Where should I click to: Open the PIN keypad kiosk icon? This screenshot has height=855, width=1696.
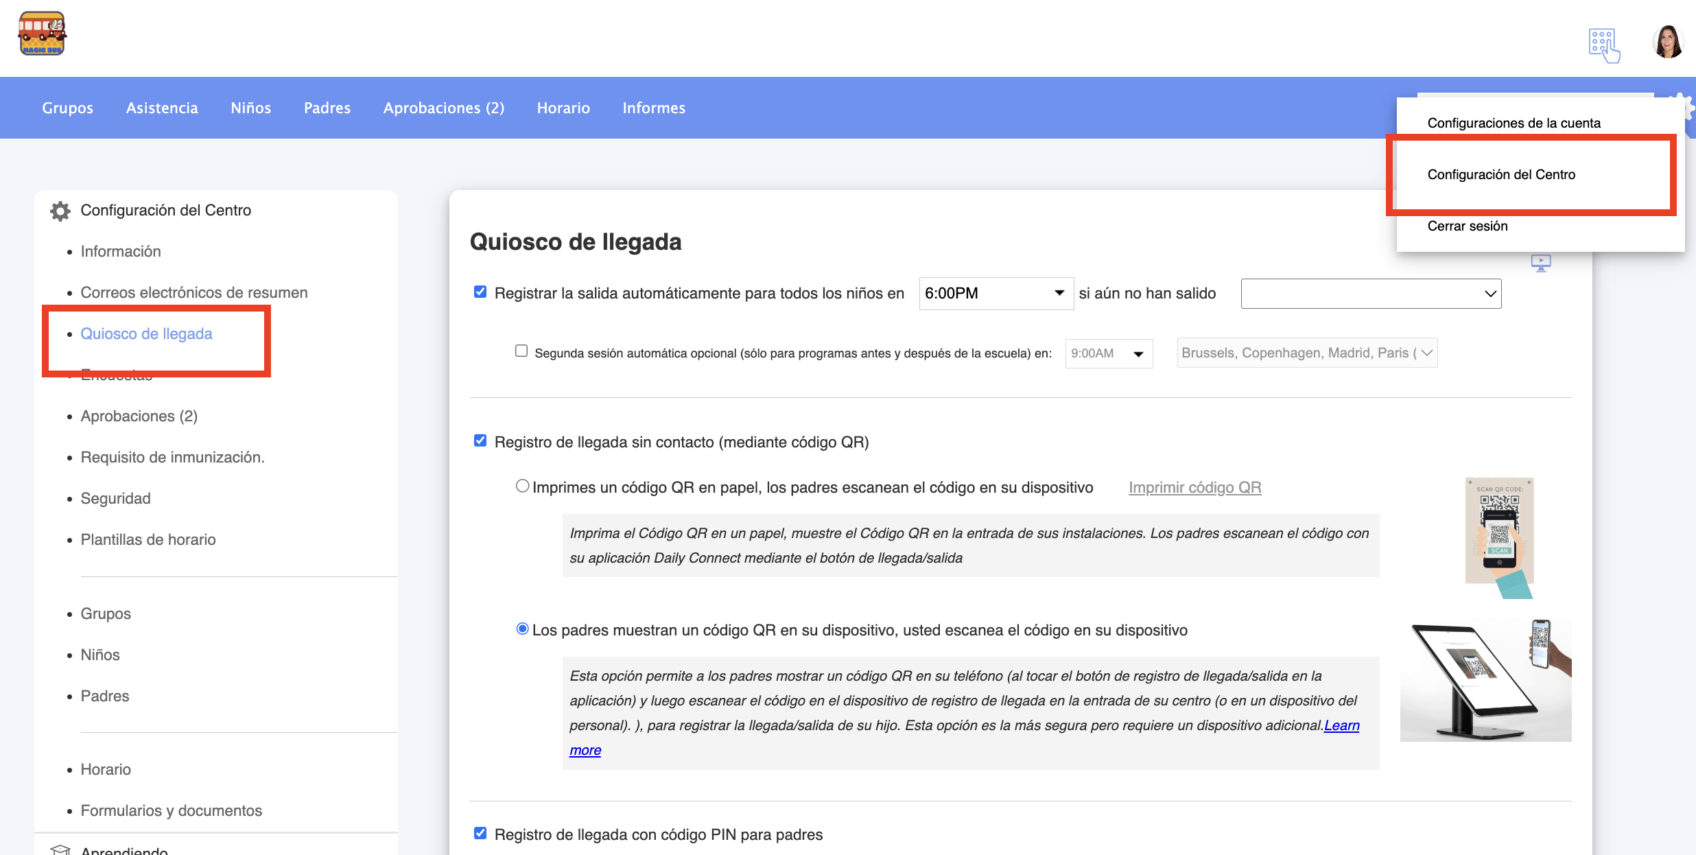point(1603,45)
